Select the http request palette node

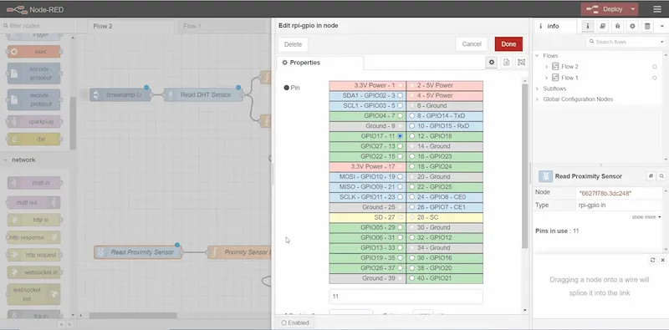tap(34, 255)
